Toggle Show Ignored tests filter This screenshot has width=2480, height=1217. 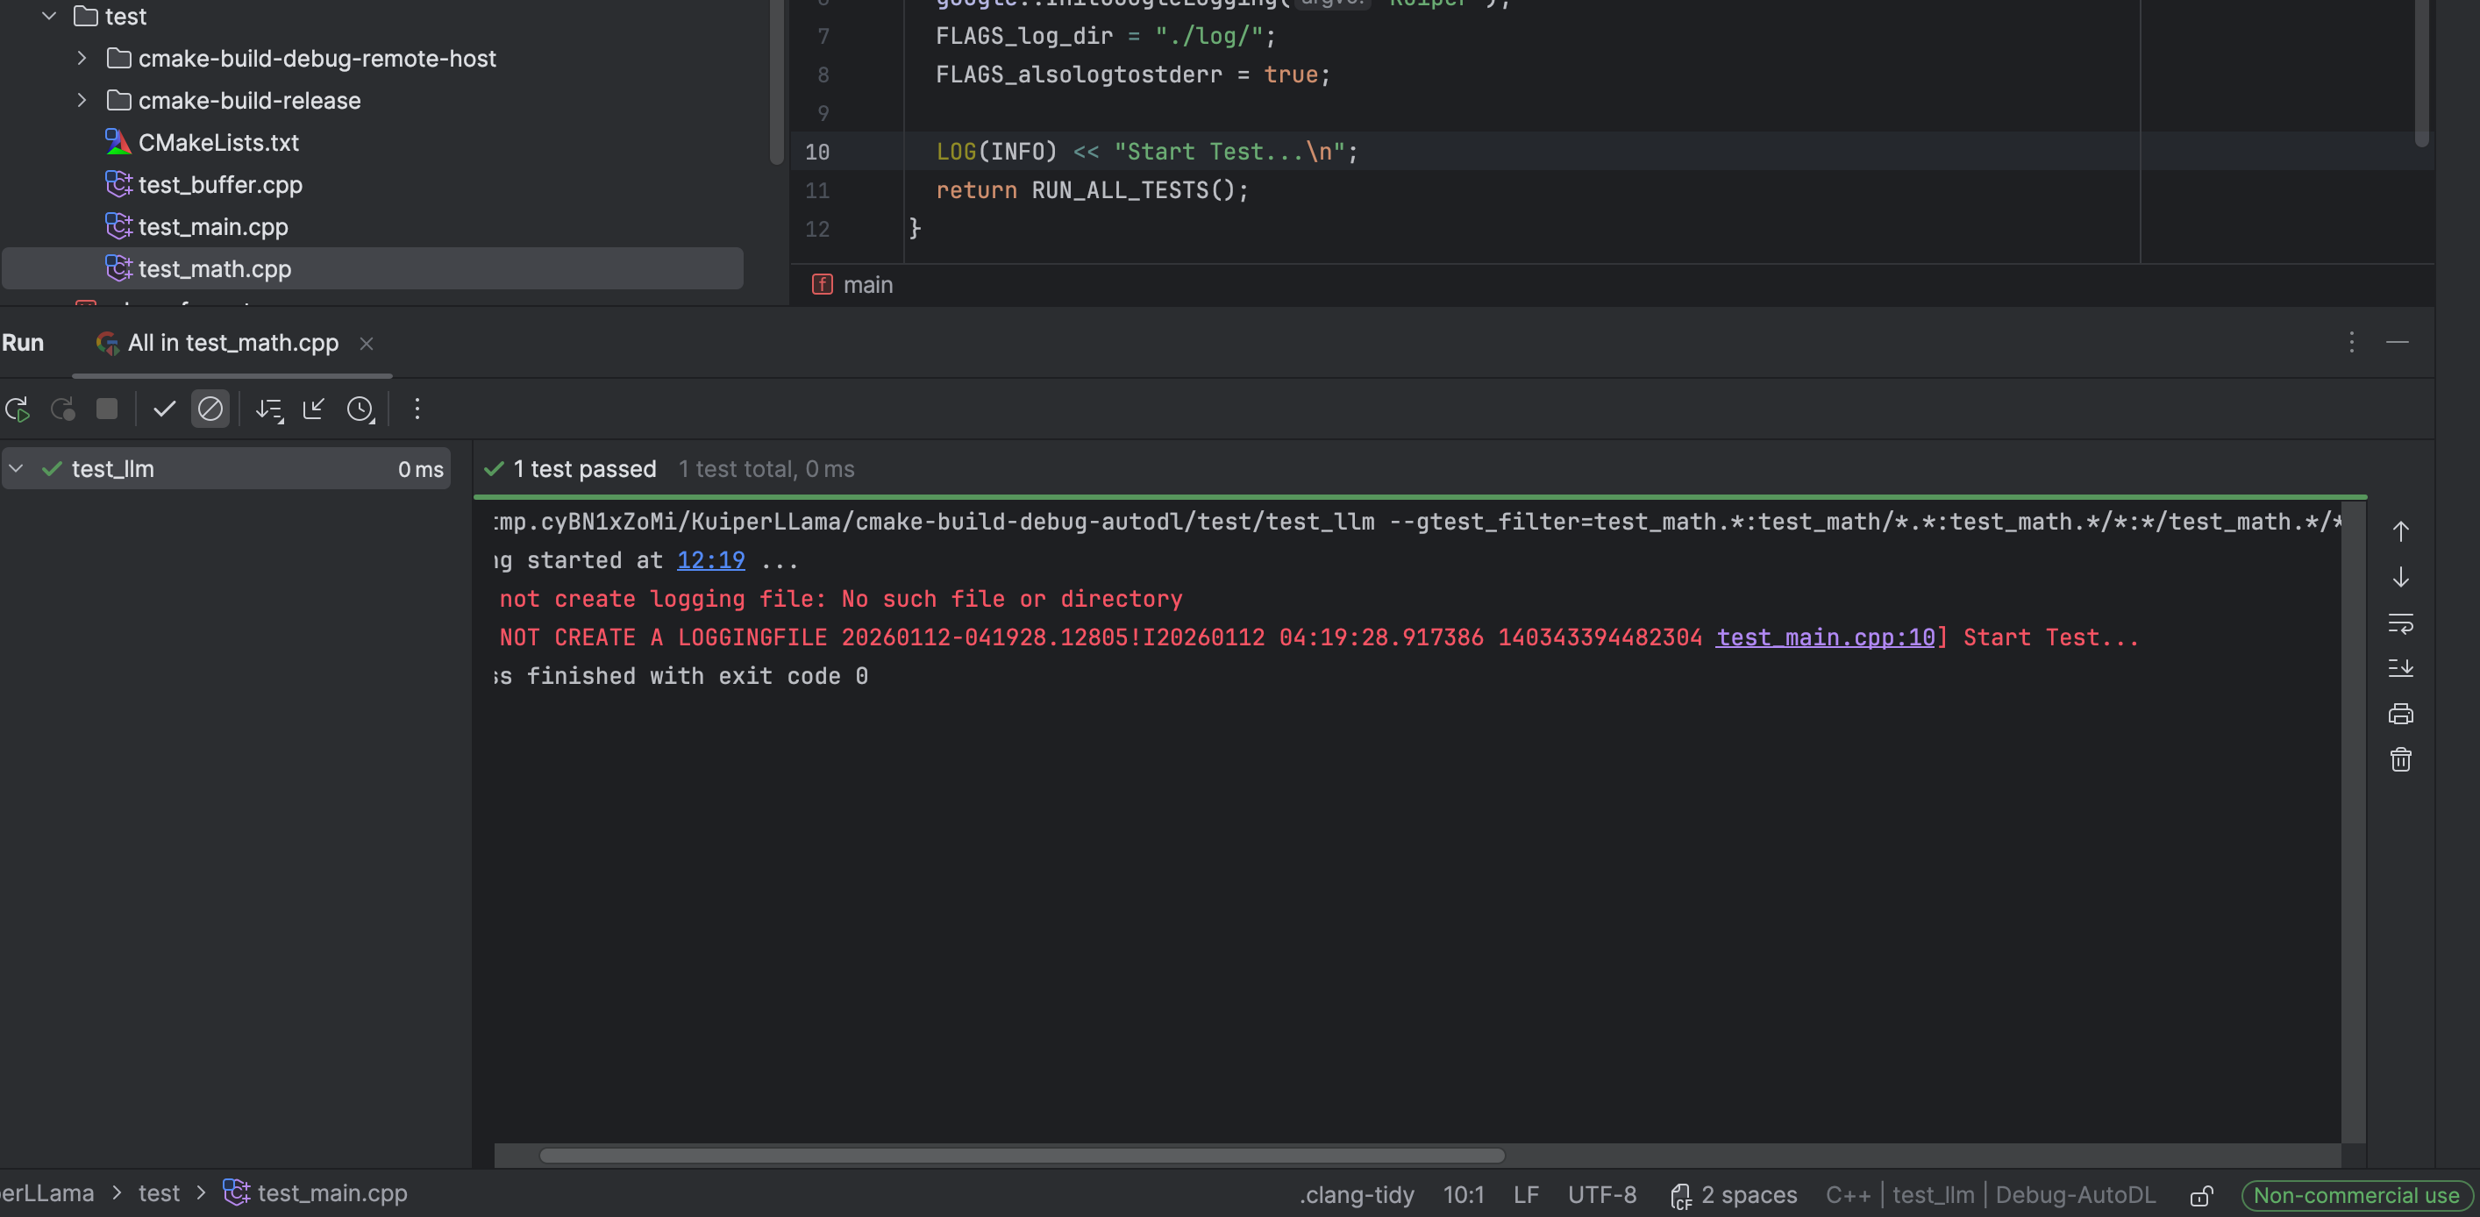[x=210, y=409]
